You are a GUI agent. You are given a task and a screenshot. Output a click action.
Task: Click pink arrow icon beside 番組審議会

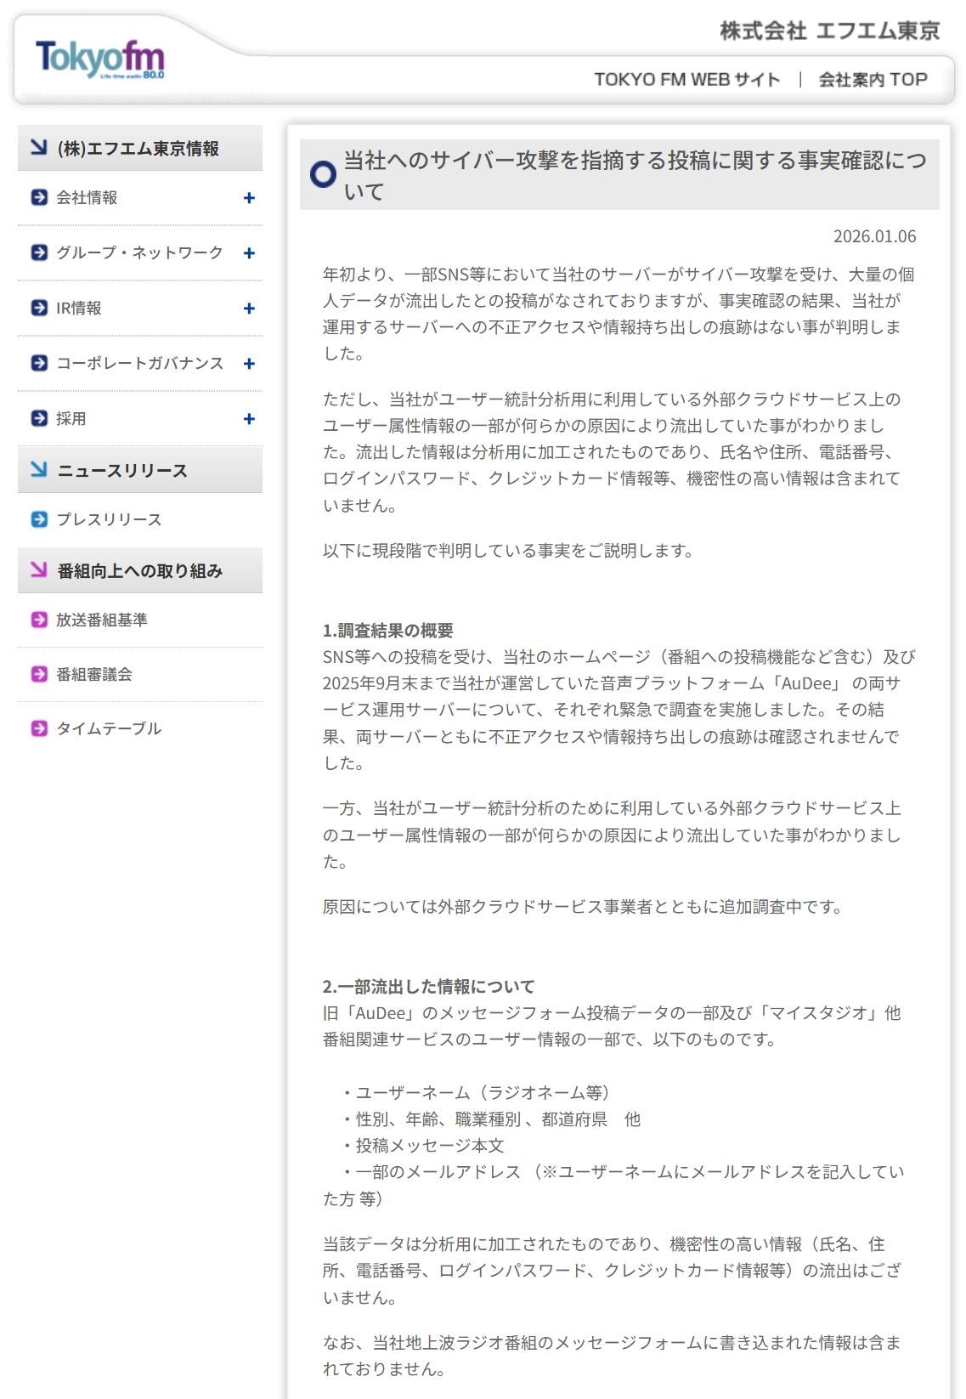click(39, 674)
